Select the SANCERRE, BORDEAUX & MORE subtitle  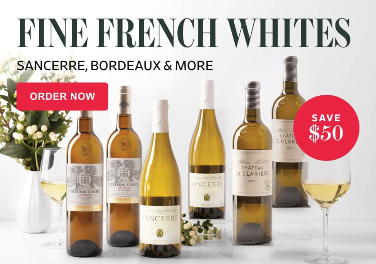(115, 65)
